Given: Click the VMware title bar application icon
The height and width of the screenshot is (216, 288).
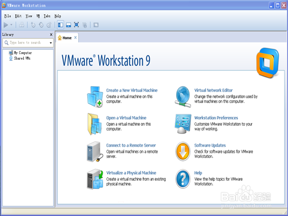Looking at the screenshot, I should pyautogui.click(x=4, y=5).
